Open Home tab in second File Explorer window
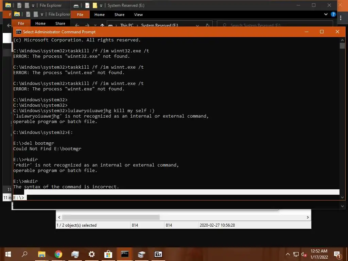The width and height of the screenshot is (348, 261). pyautogui.click(x=40, y=23)
